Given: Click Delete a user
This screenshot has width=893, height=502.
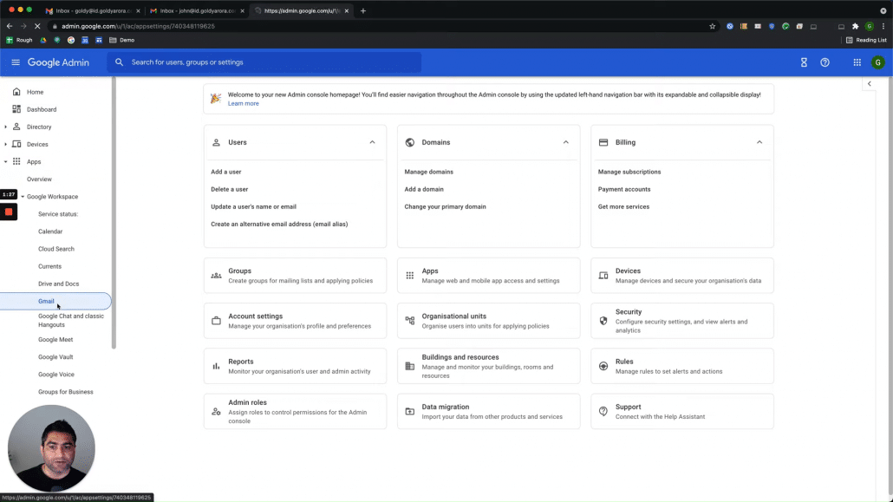Looking at the screenshot, I should click(x=230, y=189).
